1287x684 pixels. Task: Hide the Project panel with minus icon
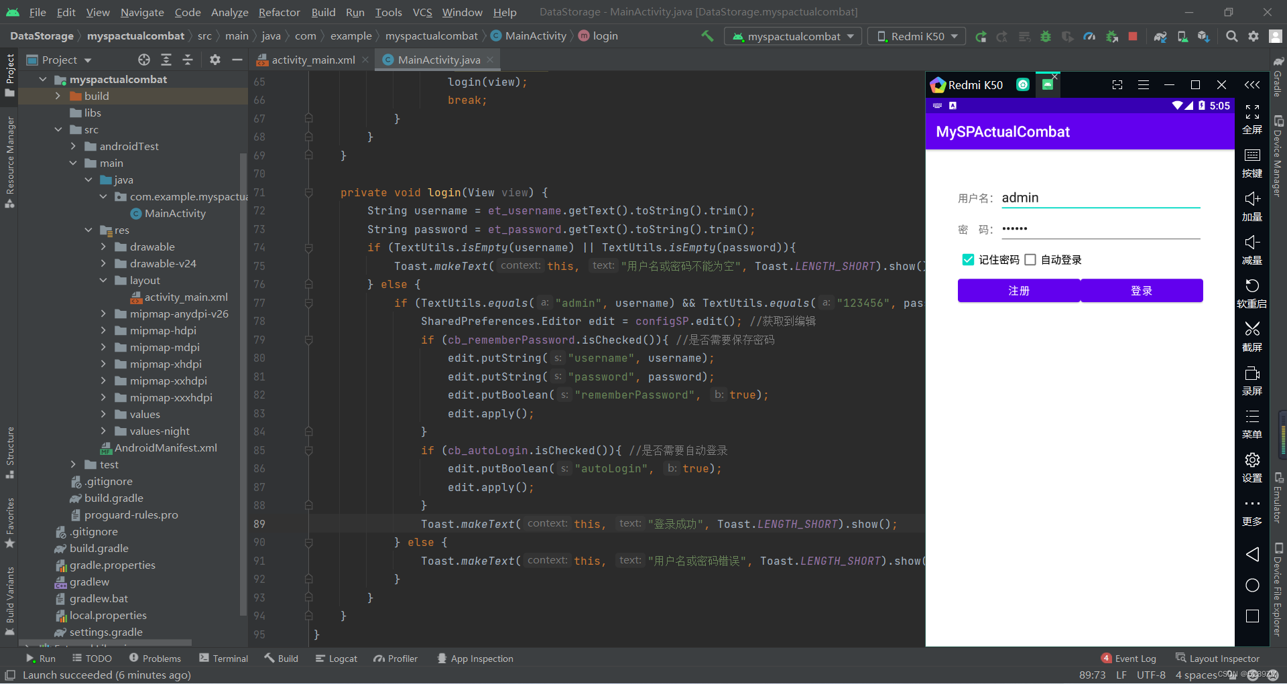(237, 60)
